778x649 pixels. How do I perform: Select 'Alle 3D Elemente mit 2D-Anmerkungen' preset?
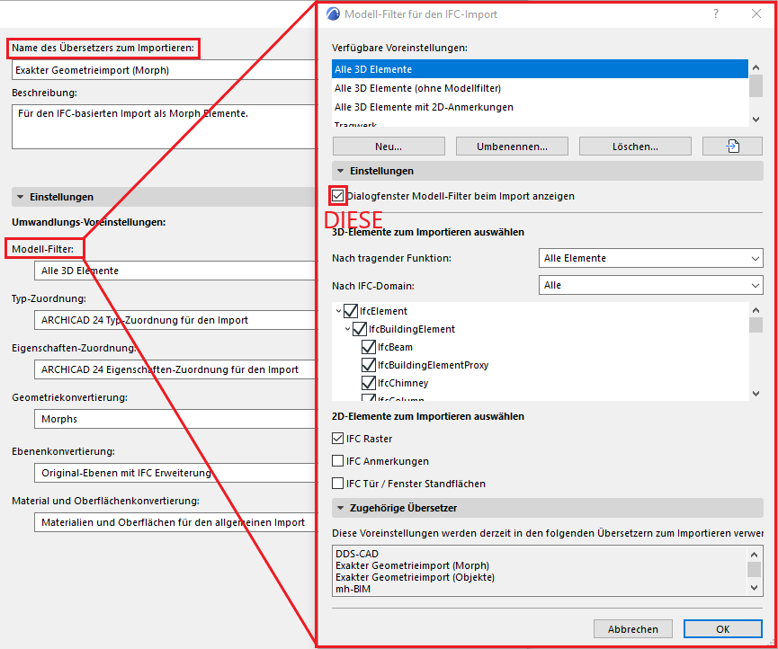pos(424,107)
